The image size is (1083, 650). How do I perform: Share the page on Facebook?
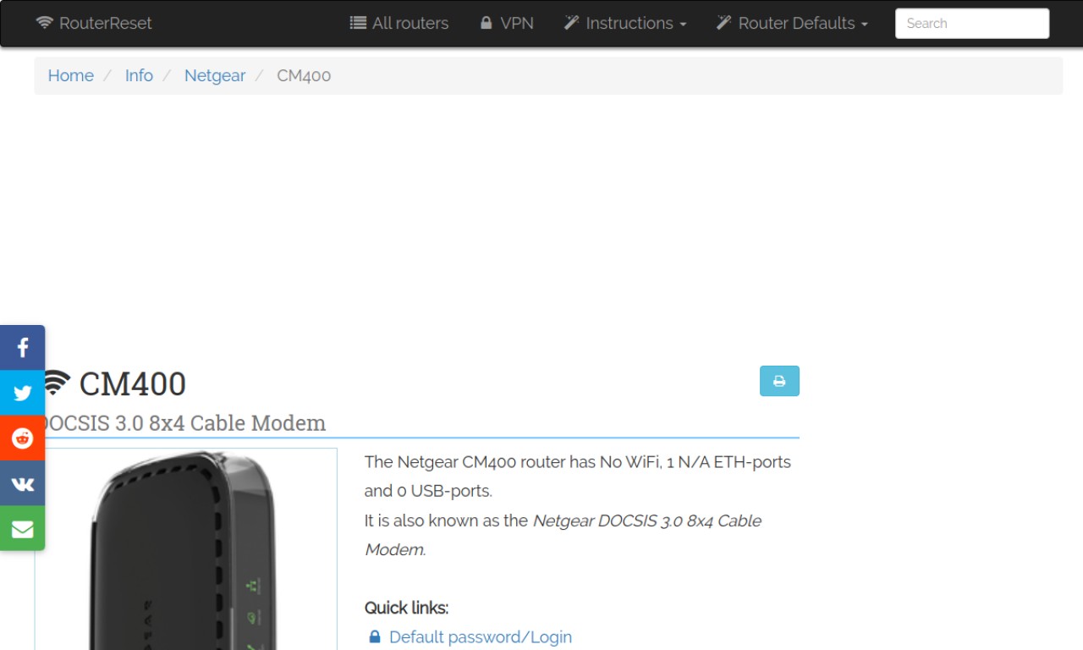click(22, 348)
